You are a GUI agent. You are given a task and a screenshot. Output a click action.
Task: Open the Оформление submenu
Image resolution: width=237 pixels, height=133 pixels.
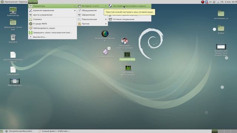coord(92,15)
